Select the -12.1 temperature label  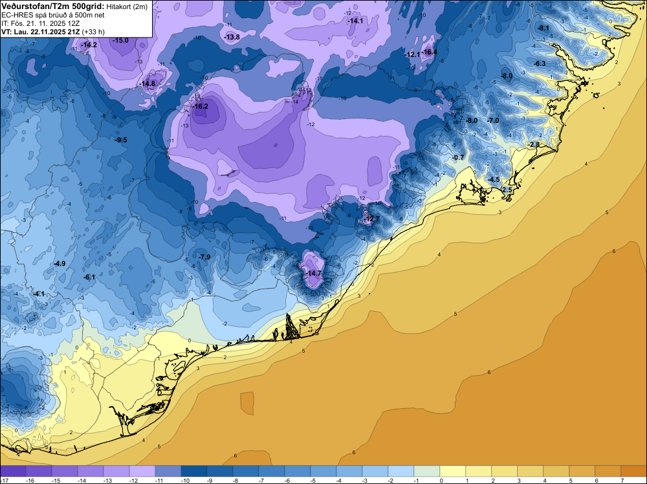coord(412,54)
